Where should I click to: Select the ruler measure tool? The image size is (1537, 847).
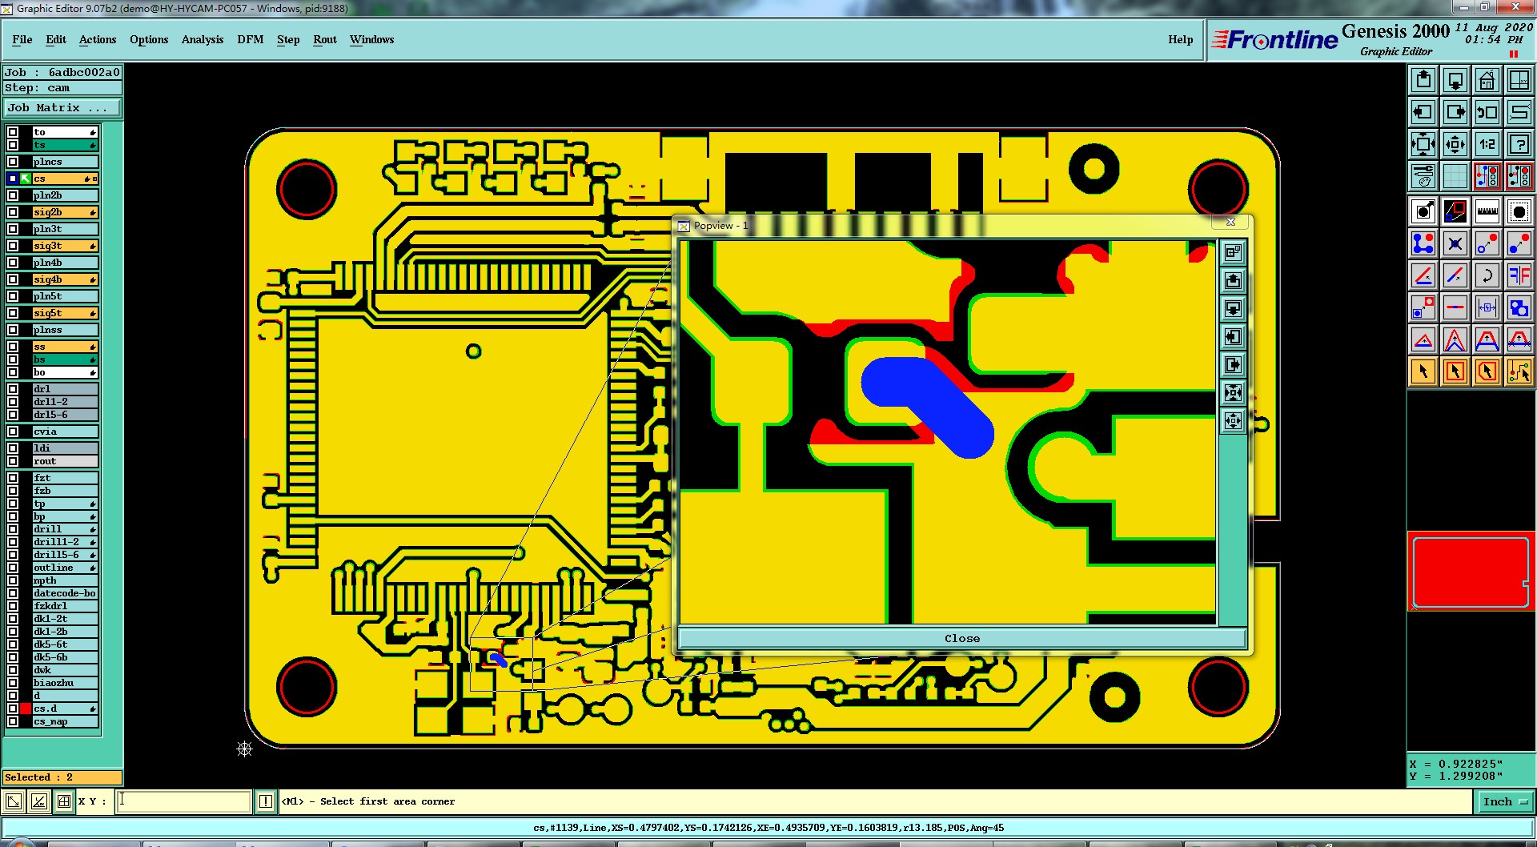(x=1487, y=211)
